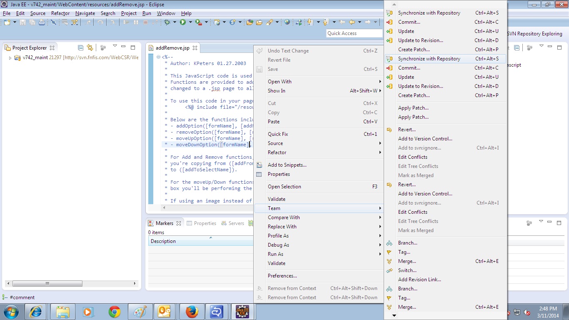Click the Quick Access search field
This screenshot has height=320, width=569.
point(354,33)
